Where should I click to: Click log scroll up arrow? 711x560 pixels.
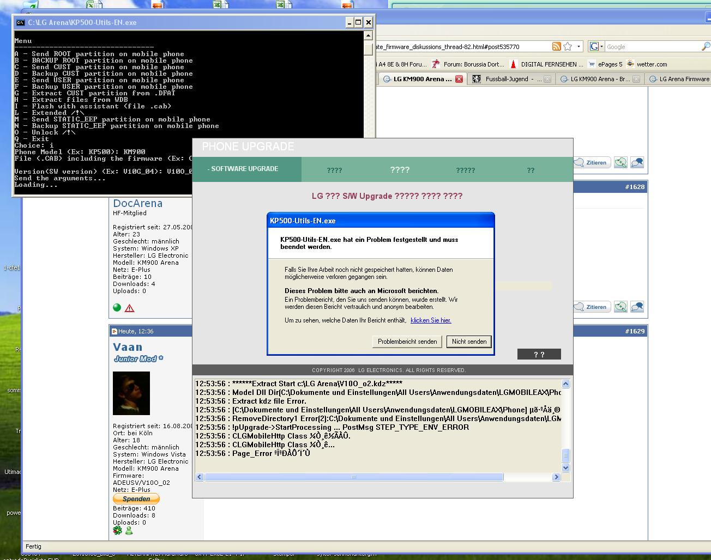coord(565,384)
